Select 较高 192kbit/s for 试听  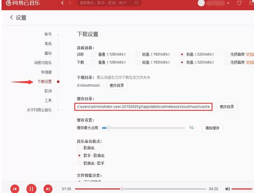(138, 54)
